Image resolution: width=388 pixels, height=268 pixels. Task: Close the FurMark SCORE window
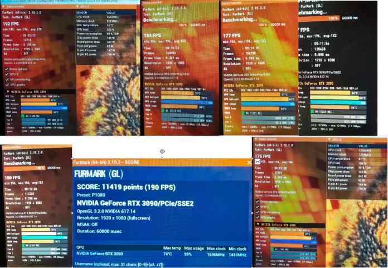[x=249, y=162]
